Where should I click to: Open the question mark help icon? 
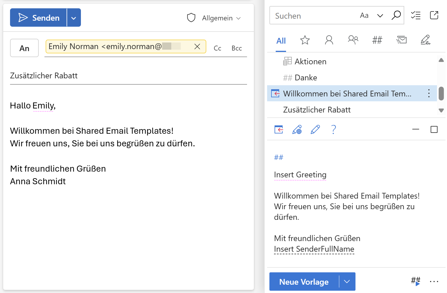pyautogui.click(x=333, y=130)
